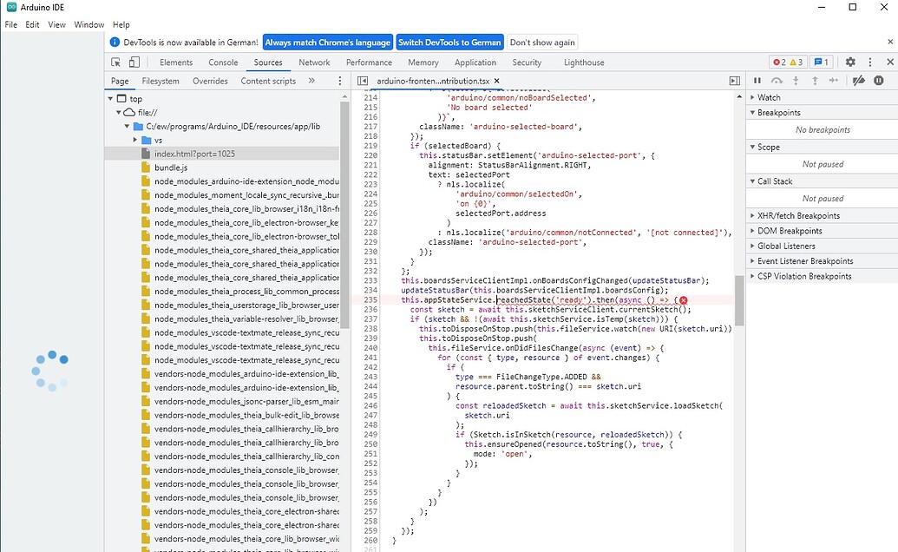Show more navigator tabs chevron
The height and width of the screenshot is (552, 898).
click(x=311, y=81)
